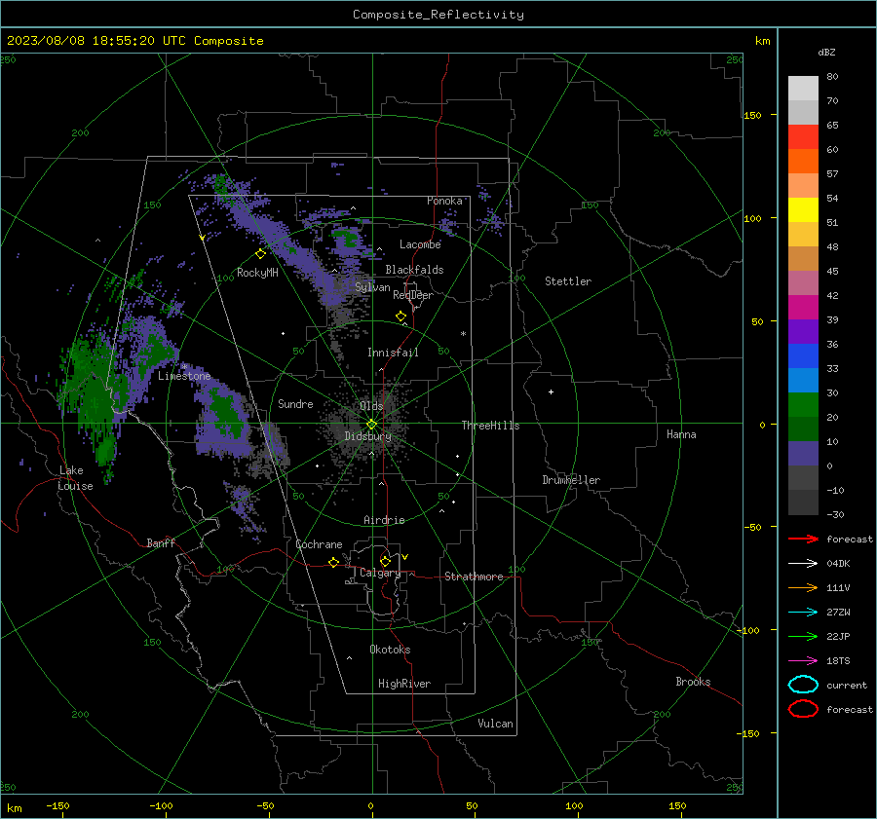Screen dimensions: 877x819
Task: Click the Calgary city label
Action: pyautogui.click(x=380, y=573)
